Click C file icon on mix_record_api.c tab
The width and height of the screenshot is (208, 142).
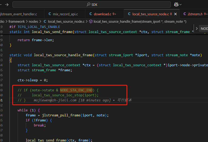click(50, 14)
